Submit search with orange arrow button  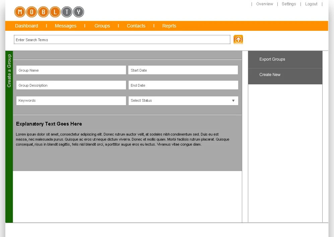tap(238, 39)
